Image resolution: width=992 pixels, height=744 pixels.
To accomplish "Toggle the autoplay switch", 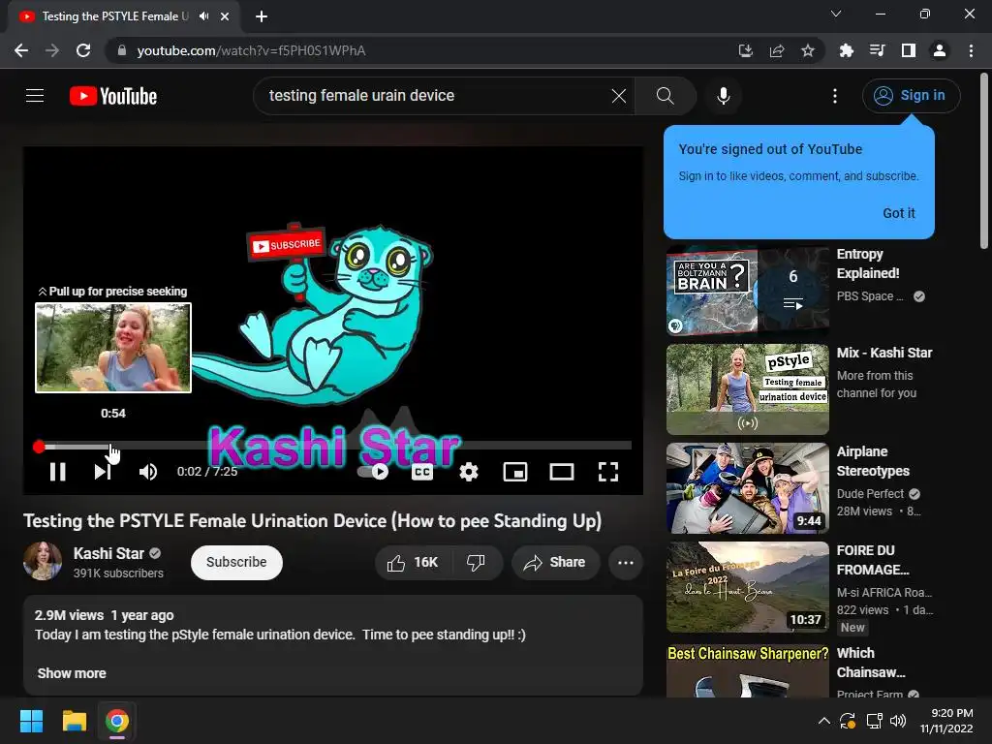I will (373, 472).
